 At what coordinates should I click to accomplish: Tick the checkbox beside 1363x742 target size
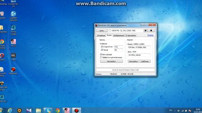(x=110, y=30)
